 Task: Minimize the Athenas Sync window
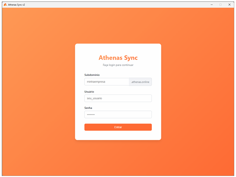211,5
